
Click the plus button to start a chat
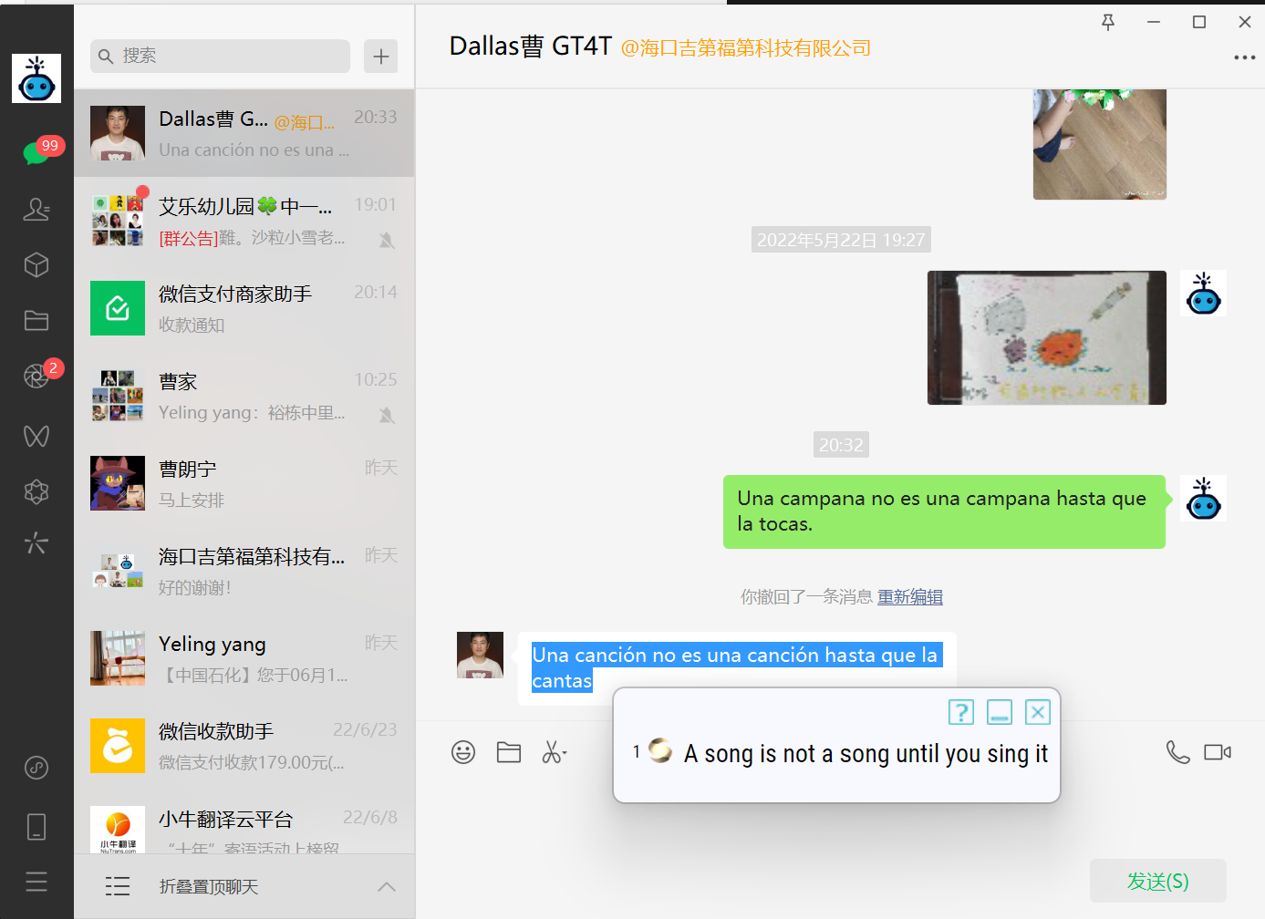point(380,57)
